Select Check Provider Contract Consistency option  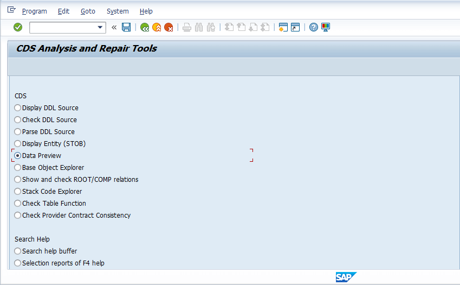point(17,216)
